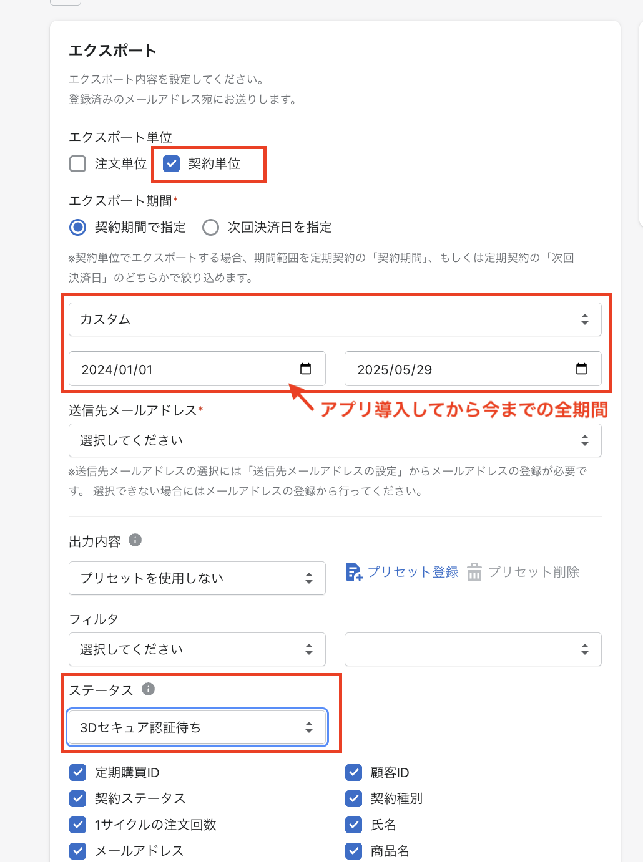Click the info icon beside 出力内容
The width and height of the screenshot is (643, 862).
(135, 540)
